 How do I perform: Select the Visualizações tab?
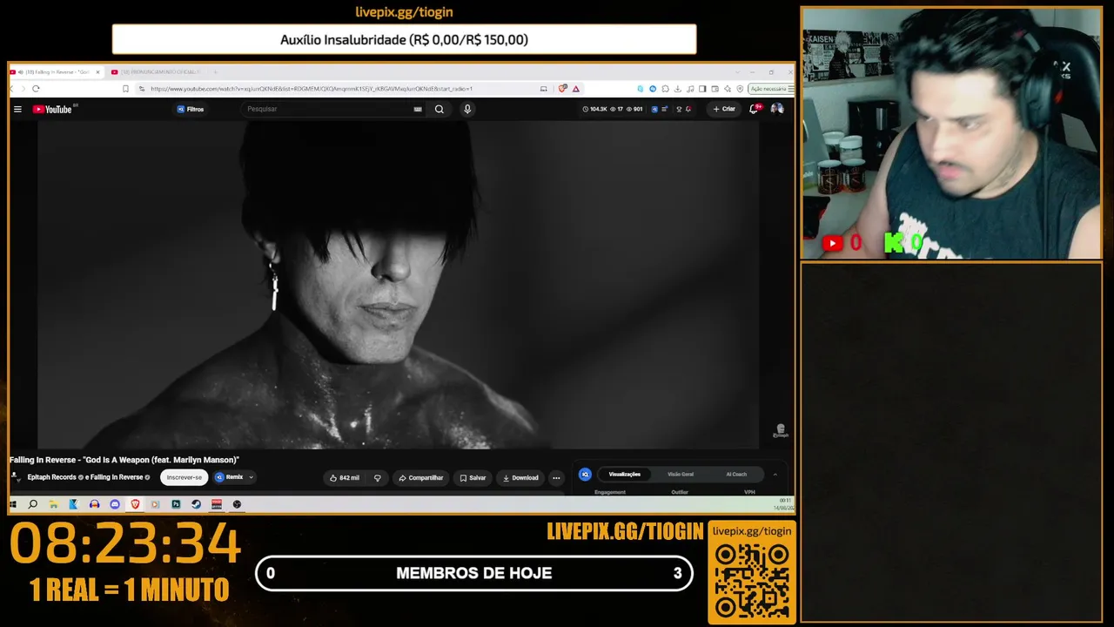click(x=624, y=475)
